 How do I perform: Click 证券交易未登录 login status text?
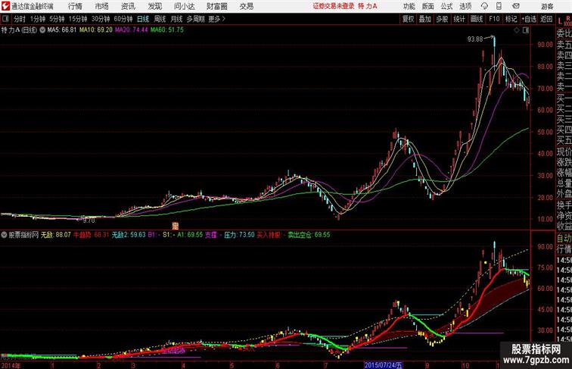(x=334, y=6)
